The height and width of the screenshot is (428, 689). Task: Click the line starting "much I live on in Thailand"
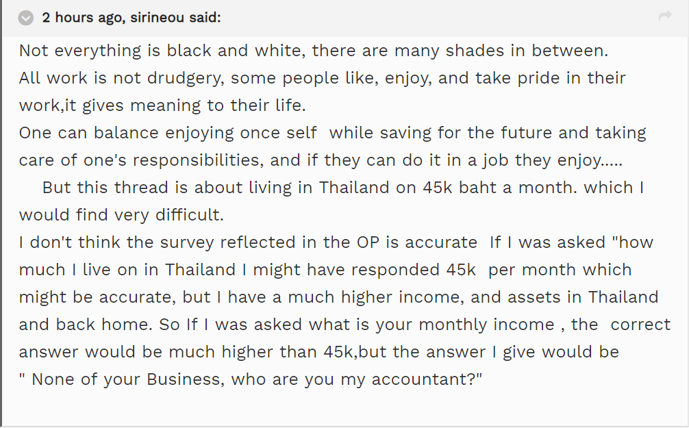pyautogui.click(x=325, y=270)
